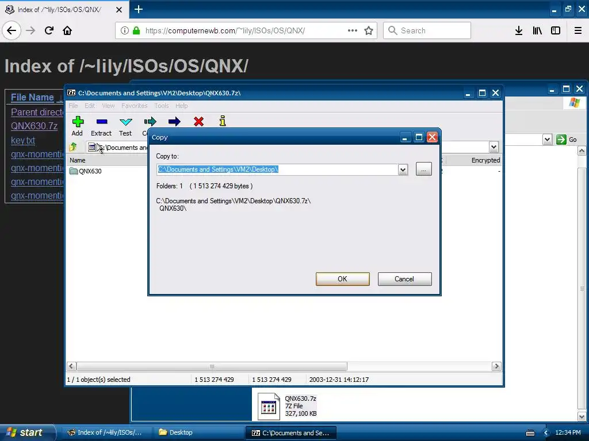Open the key.txt link

pos(23,140)
